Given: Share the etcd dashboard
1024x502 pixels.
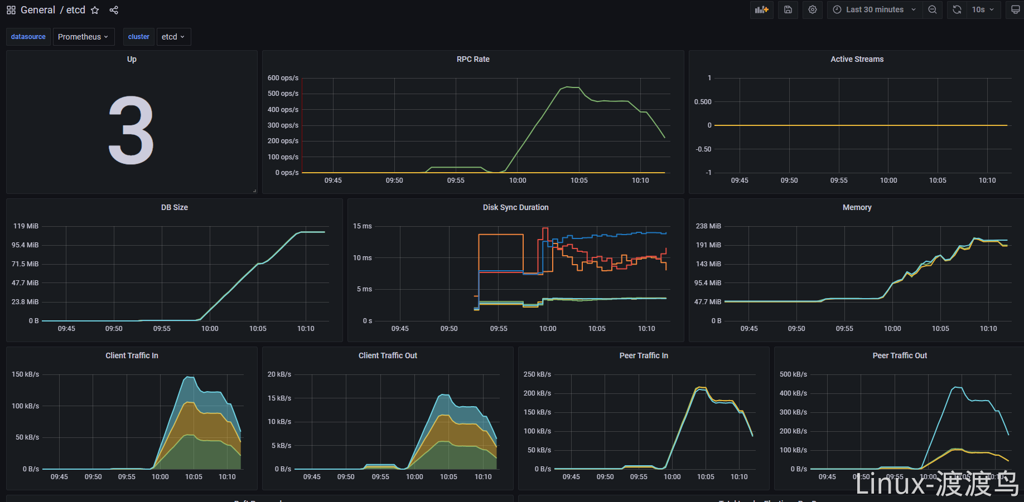Looking at the screenshot, I should [x=114, y=10].
